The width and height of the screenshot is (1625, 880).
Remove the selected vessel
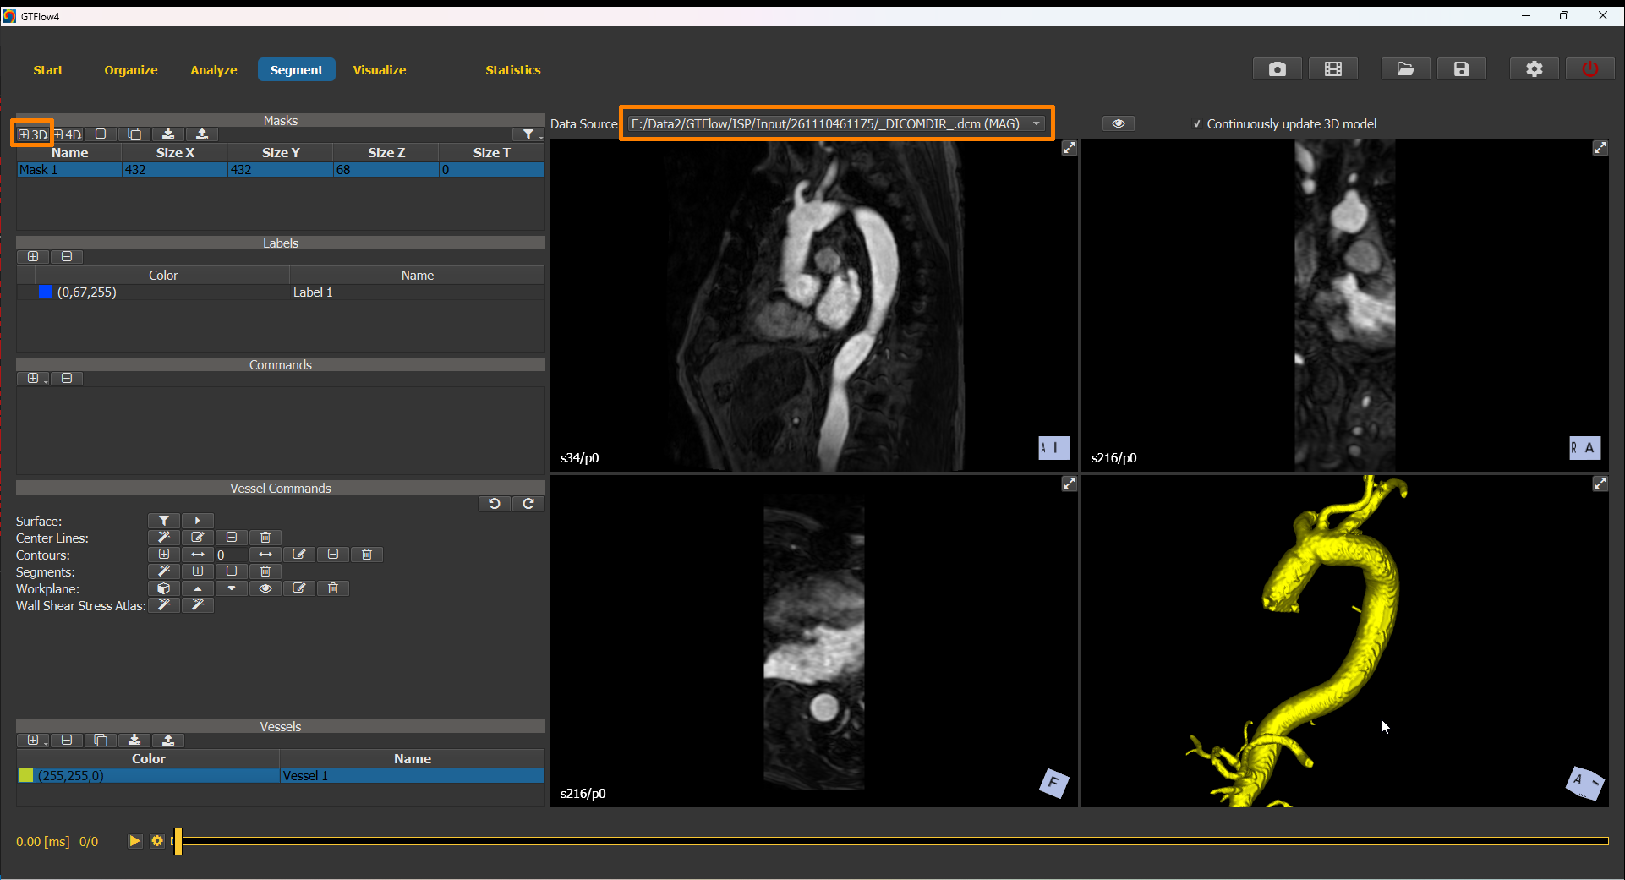pos(67,740)
